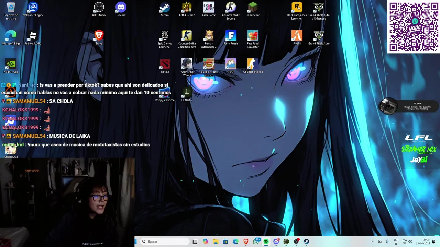Click the Microsoft Edge desktop icon
Screen dimensions: 440x247
(x=11, y=38)
